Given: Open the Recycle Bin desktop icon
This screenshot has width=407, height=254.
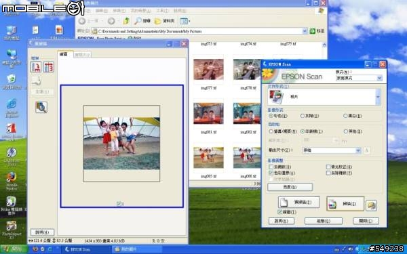Looking at the screenshot, I should click(12, 79).
